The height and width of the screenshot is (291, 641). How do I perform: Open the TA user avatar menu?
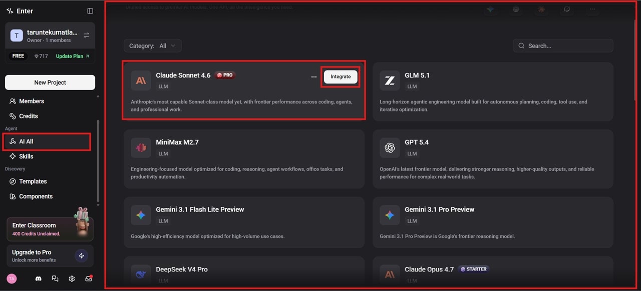(12, 278)
